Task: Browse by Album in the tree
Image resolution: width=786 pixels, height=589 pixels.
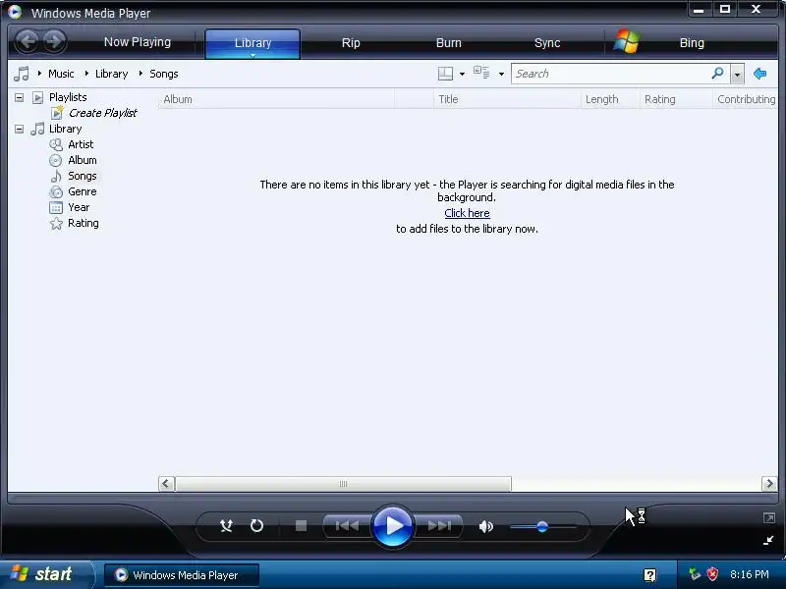Action: (83, 160)
